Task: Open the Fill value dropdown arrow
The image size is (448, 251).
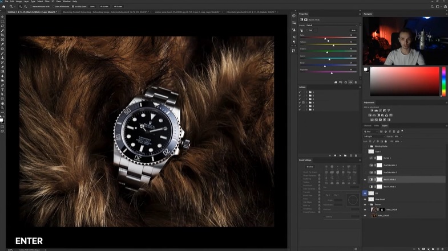Action: (401, 141)
